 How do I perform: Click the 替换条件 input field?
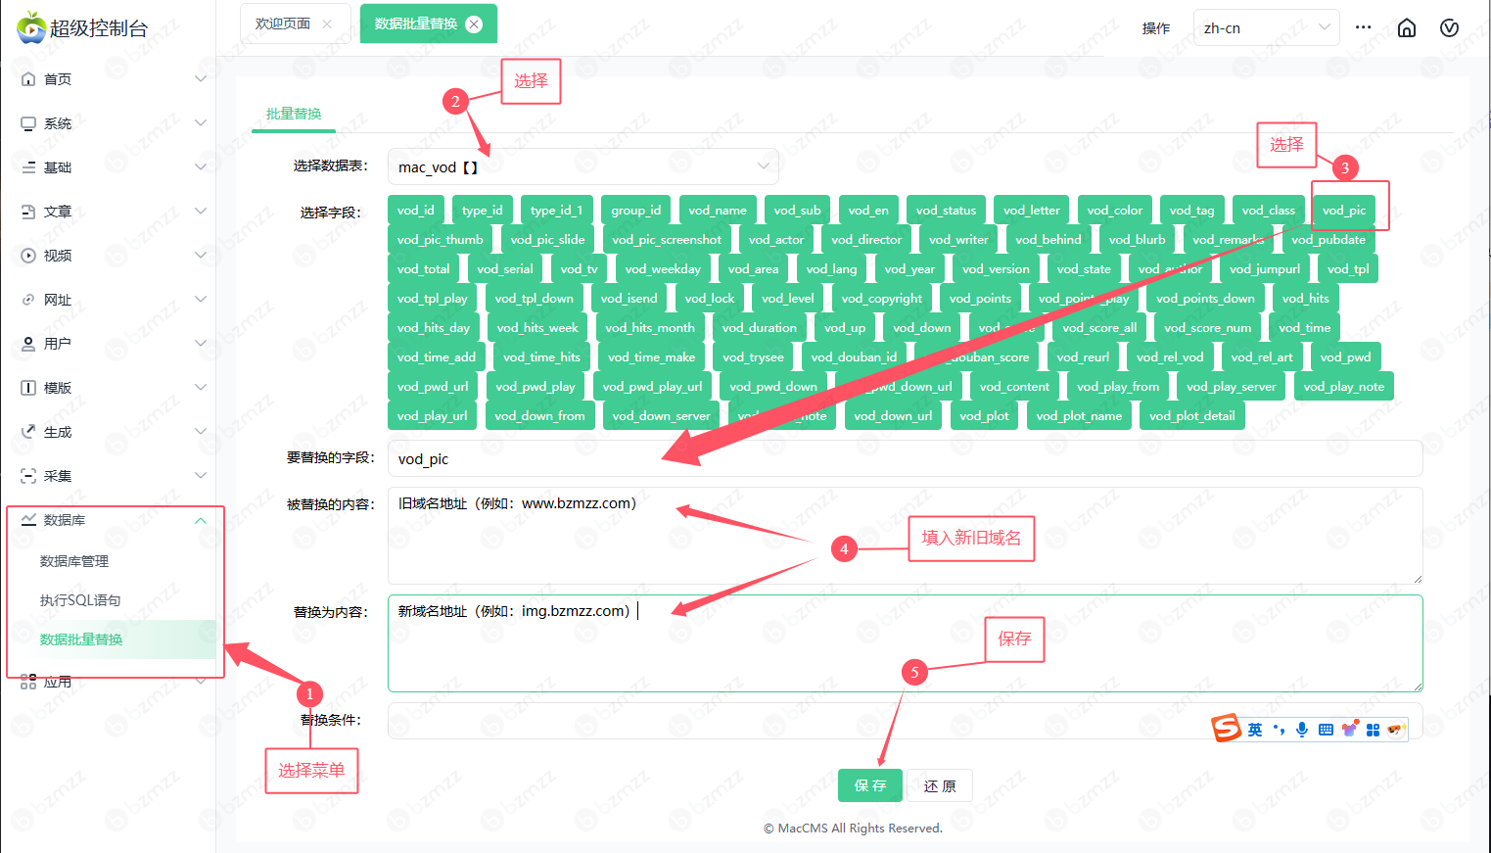click(x=793, y=721)
